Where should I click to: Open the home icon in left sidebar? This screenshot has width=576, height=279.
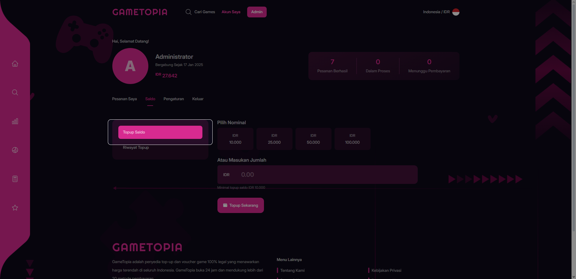click(15, 64)
